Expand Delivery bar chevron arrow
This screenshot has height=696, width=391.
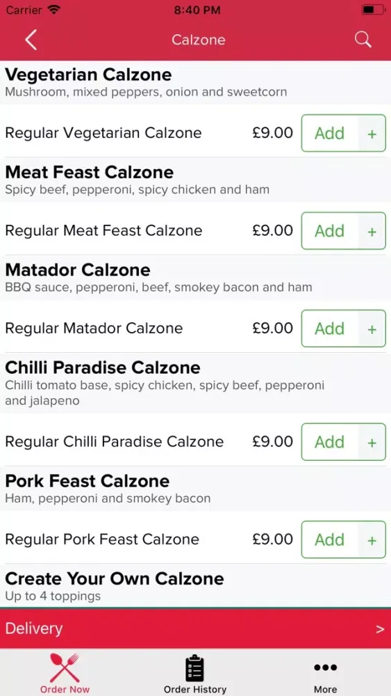pyautogui.click(x=380, y=629)
